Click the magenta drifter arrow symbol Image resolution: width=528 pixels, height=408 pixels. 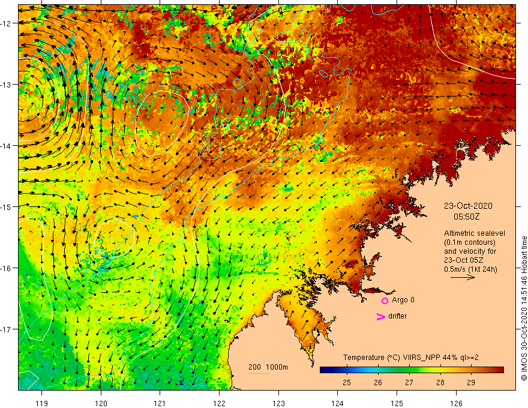[x=380, y=316]
